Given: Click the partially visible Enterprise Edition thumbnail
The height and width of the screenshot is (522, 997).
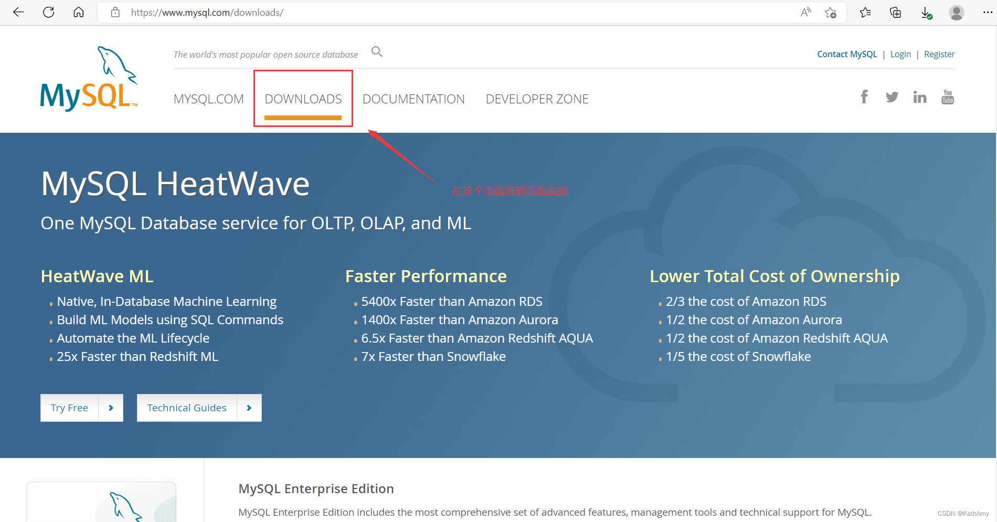Looking at the screenshot, I should point(101,502).
